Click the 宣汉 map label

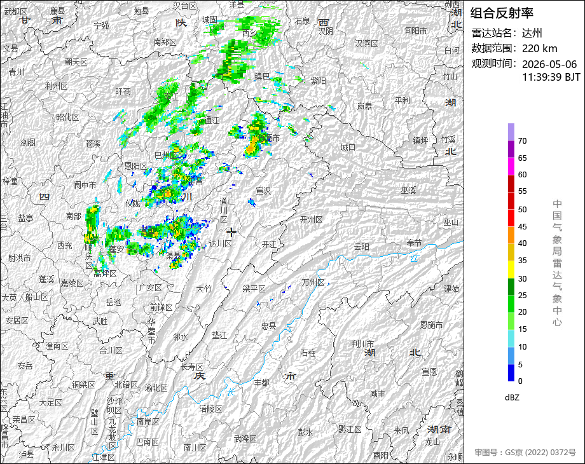click(263, 191)
